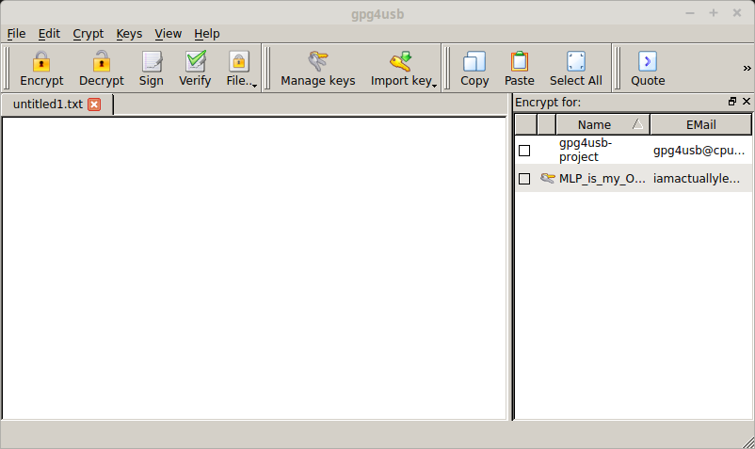Open Manage keys from toolbar

(x=318, y=69)
